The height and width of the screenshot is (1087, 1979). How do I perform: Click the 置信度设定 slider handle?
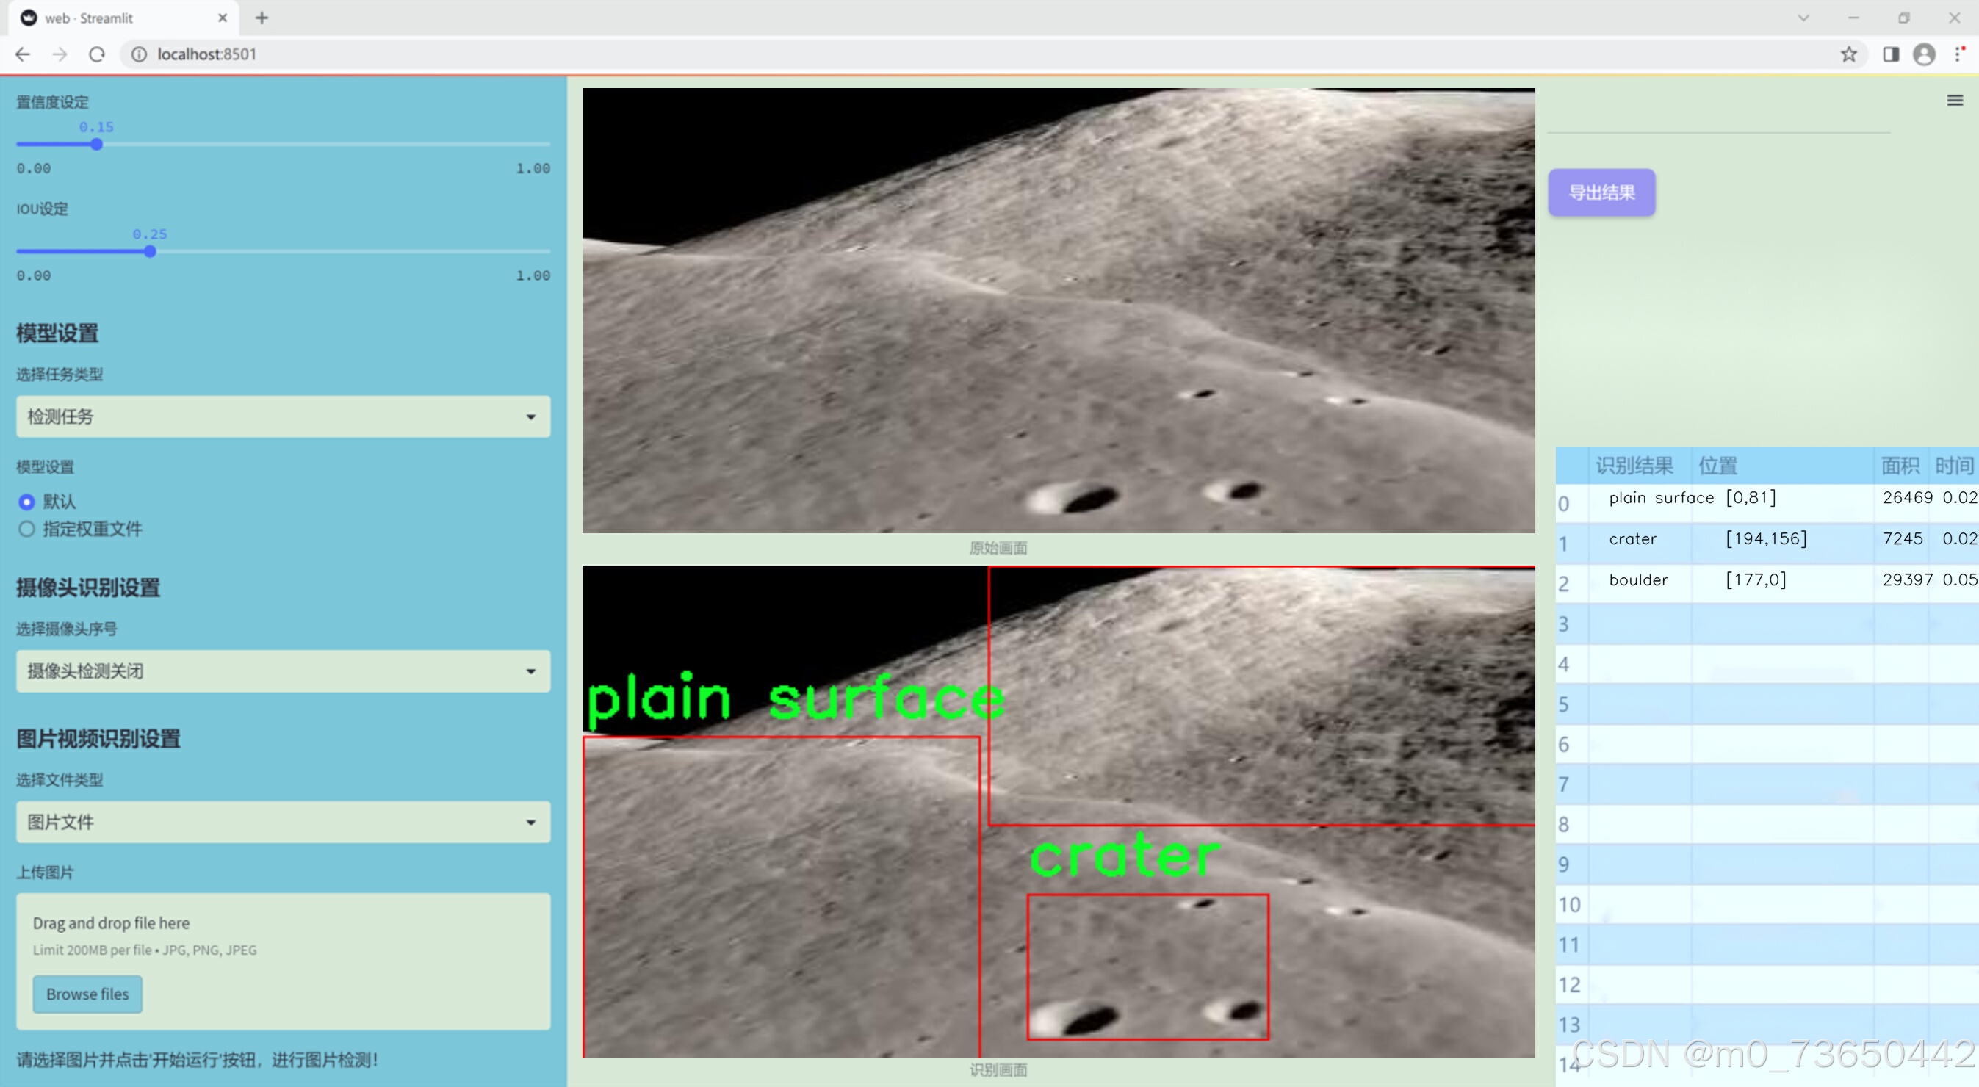97,145
